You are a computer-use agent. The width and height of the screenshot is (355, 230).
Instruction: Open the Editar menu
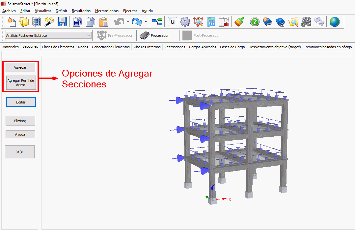(25, 11)
